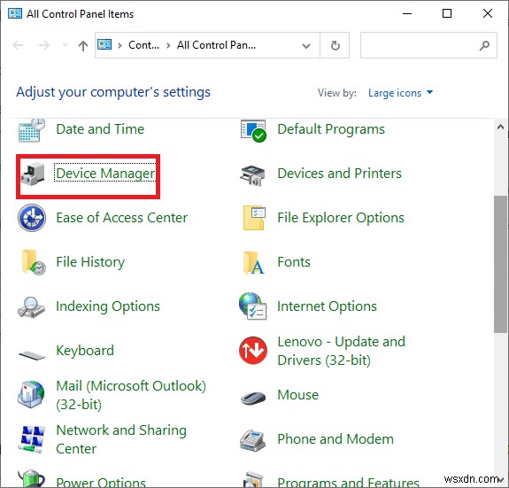Open Network and Sharing Center icon
This screenshot has height=488, width=509.
click(32, 439)
